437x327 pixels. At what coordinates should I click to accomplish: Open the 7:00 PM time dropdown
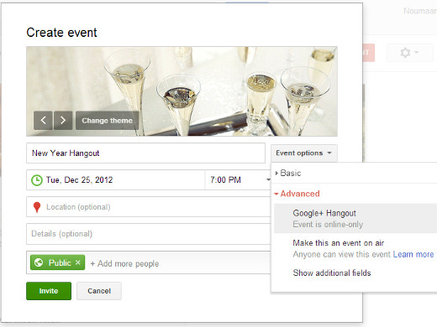[x=238, y=179]
